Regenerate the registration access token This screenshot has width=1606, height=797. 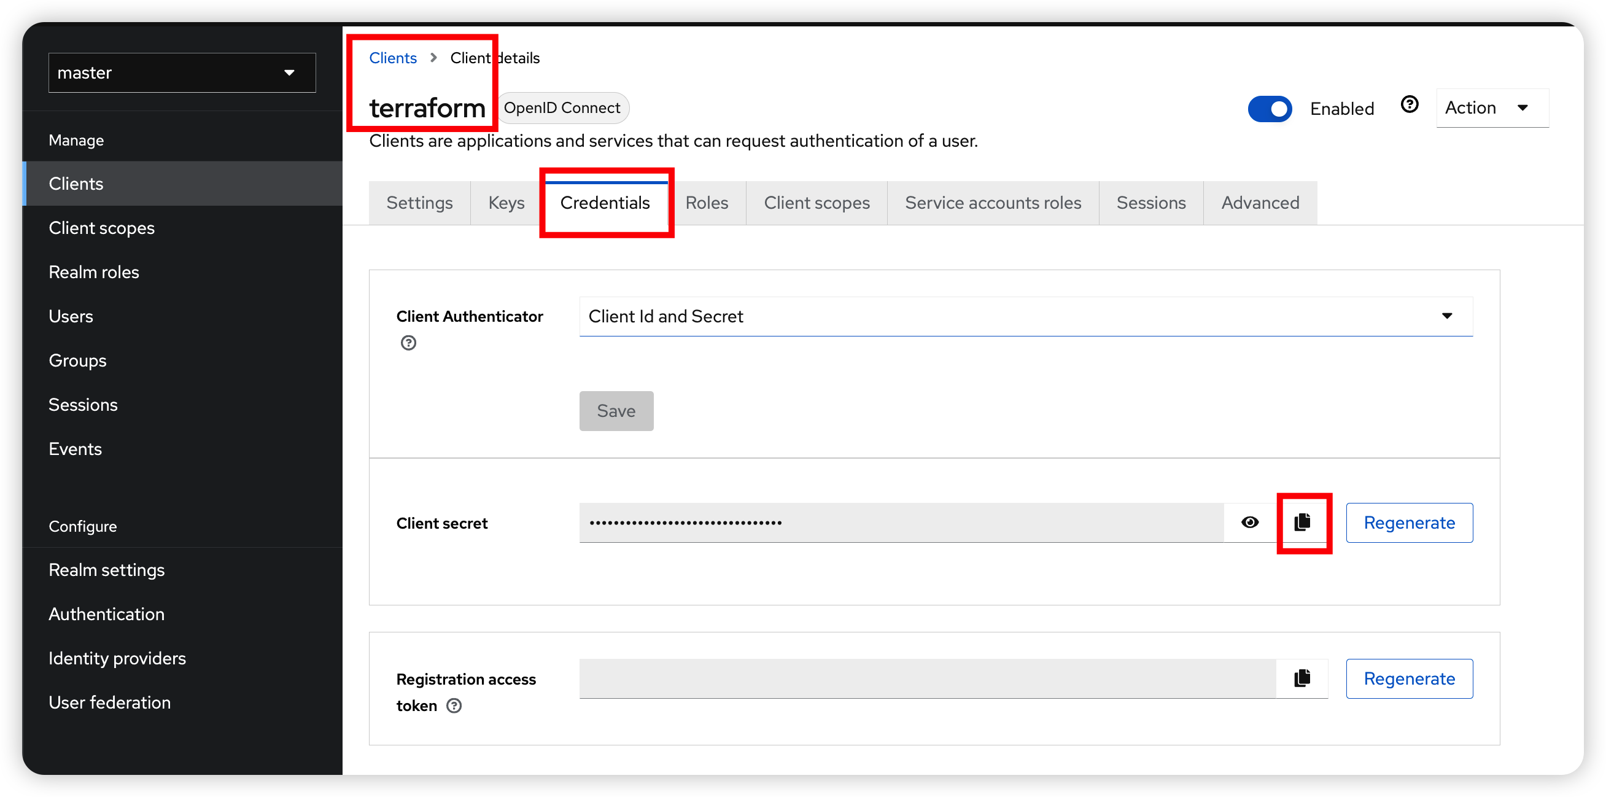pyautogui.click(x=1409, y=678)
